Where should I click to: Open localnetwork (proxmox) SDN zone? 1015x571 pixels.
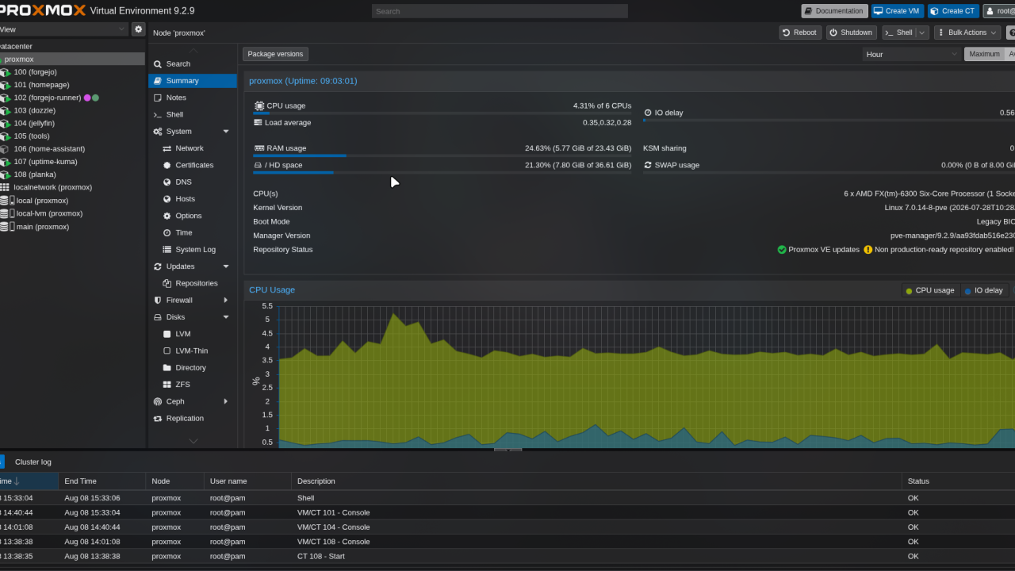52,187
